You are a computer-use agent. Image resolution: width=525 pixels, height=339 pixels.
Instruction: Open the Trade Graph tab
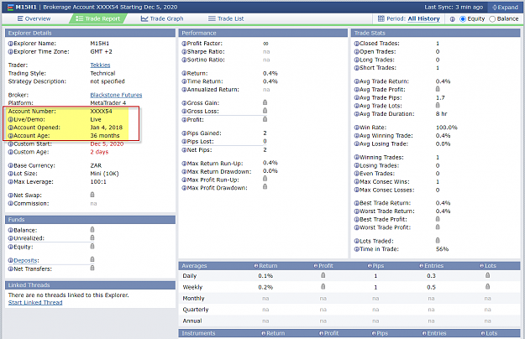point(162,18)
